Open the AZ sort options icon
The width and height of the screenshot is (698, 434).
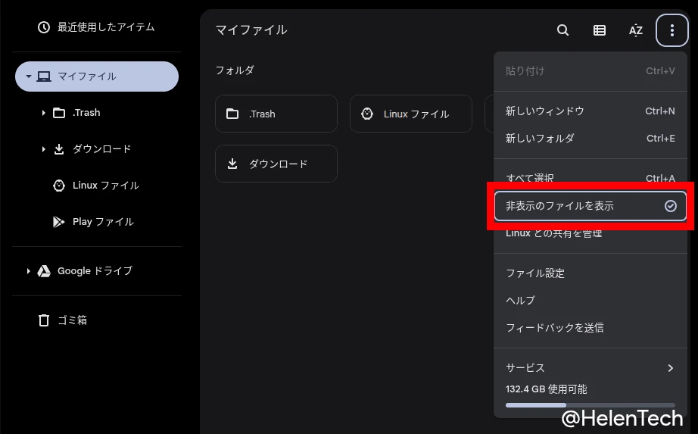pyautogui.click(x=635, y=30)
